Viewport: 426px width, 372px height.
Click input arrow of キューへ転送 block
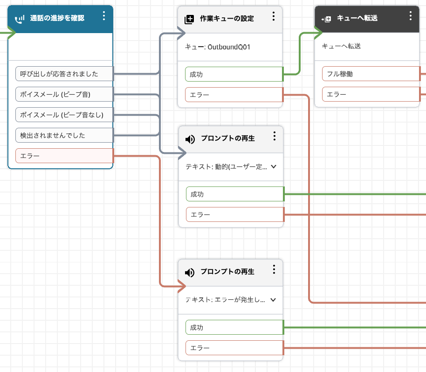[x=318, y=33]
